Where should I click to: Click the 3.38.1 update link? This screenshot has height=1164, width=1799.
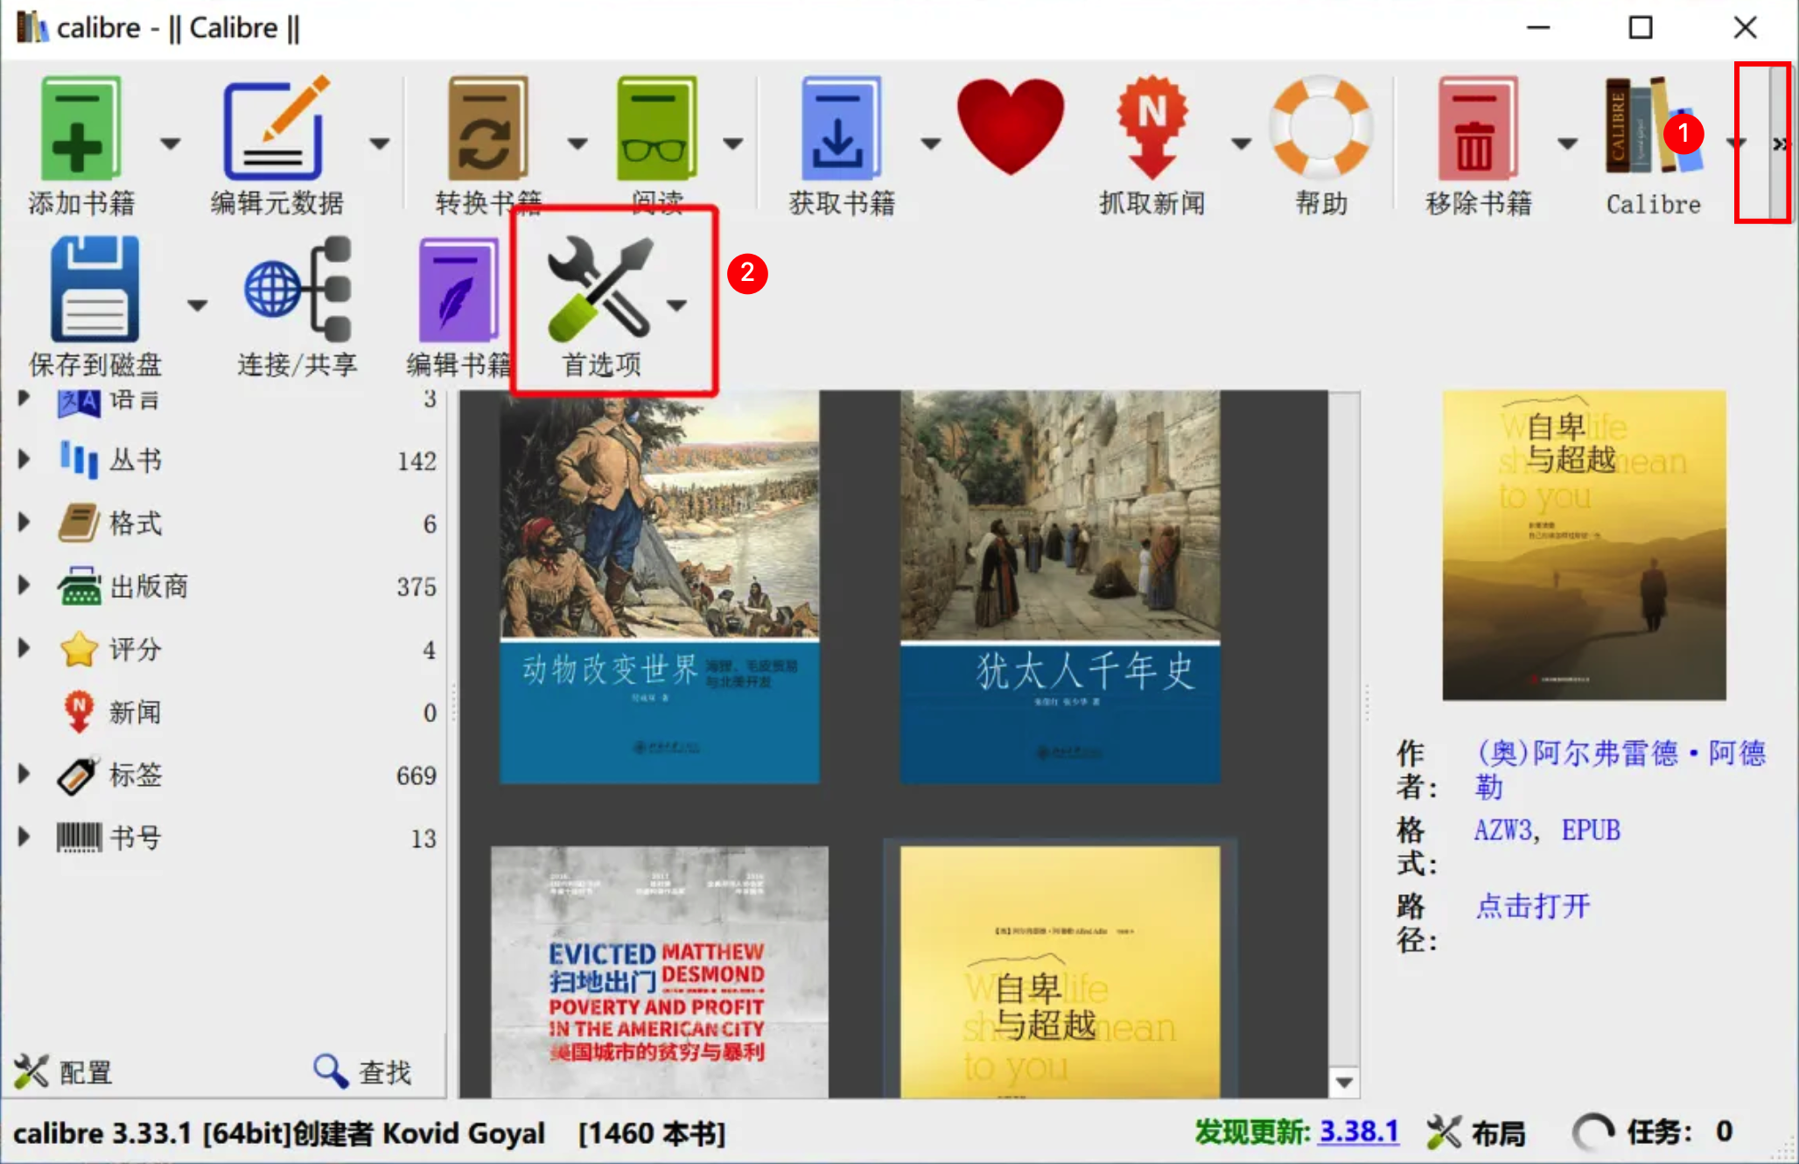pos(1358,1132)
